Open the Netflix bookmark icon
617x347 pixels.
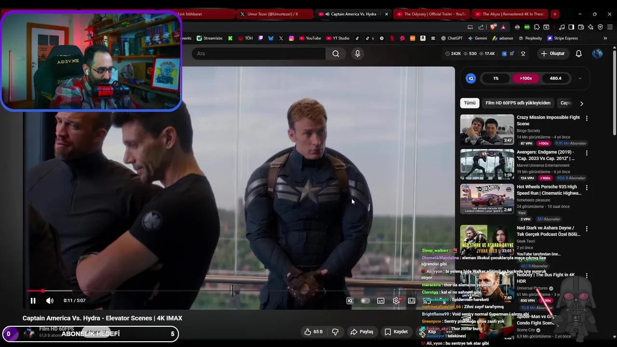[392, 38]
